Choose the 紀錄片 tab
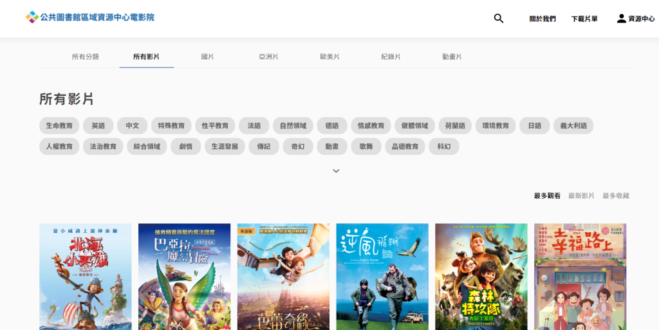 (391, 57)
